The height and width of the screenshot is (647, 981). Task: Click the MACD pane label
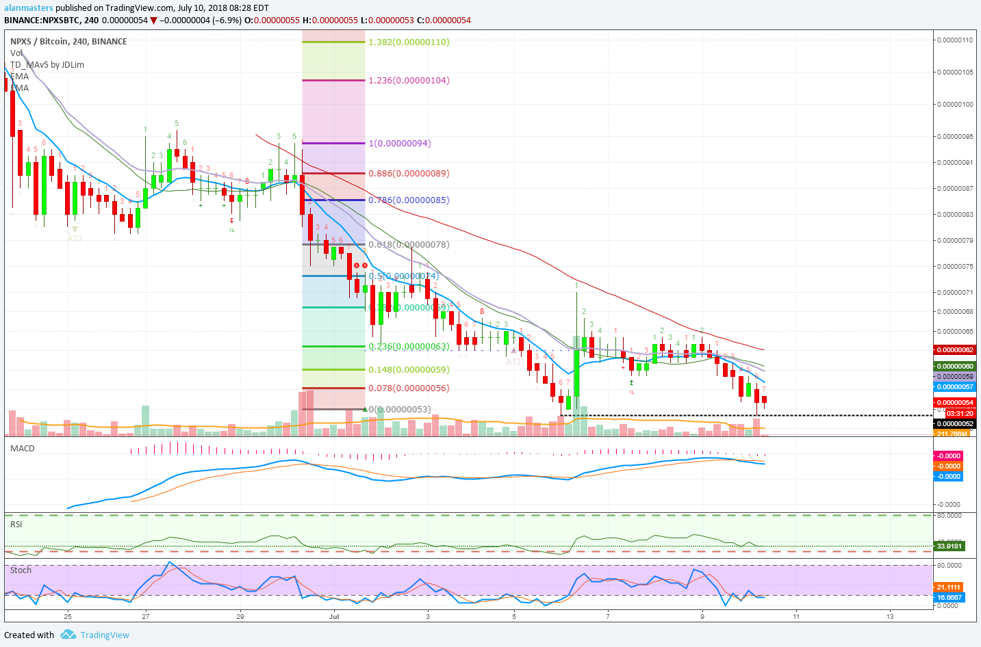click(x=22, y=448)
